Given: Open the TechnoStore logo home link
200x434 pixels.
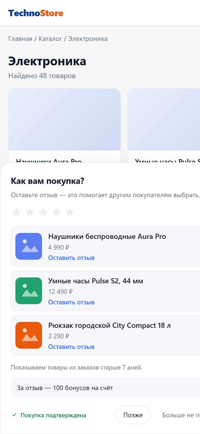Looking at the screenshot, I should click(36, 13).
